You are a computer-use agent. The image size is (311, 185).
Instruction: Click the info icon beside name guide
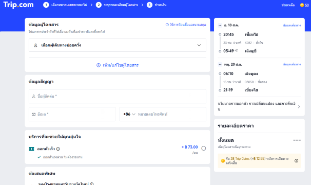point(167,25)
